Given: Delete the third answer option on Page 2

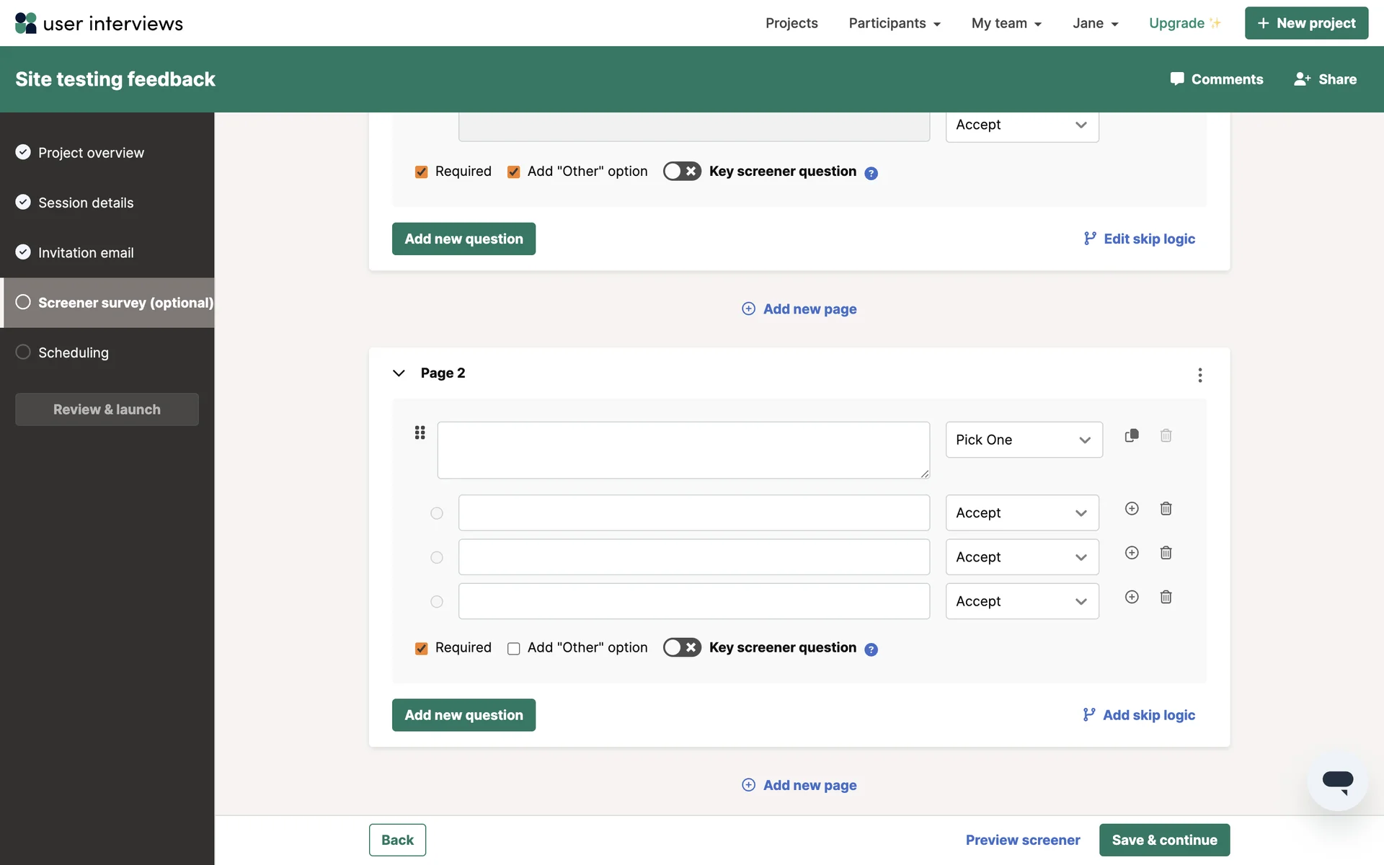Looking at the screenshot, I should click(1166, 597).
